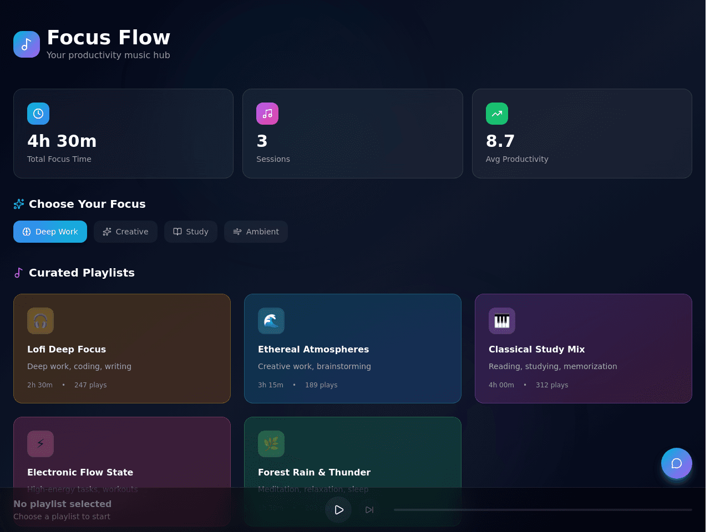
Task: Click the '2h 30m' playlist duration
Action: click(x=40, y=385)
